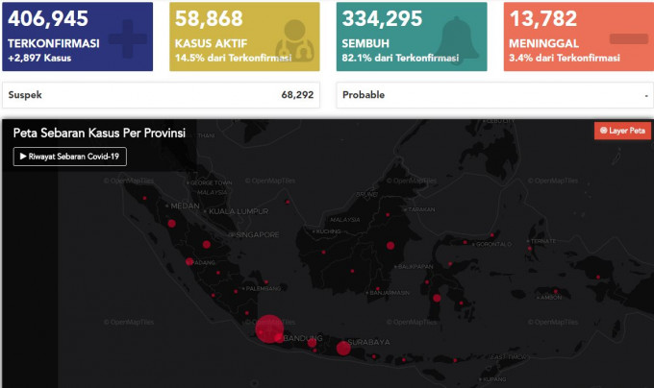Open the Suspek 68,292 row
Screen dimensions: 654x388
click(161, 95)
